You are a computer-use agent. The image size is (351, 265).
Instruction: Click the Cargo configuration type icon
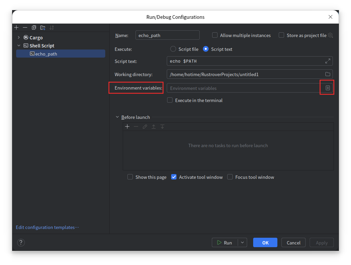[26, 37]
